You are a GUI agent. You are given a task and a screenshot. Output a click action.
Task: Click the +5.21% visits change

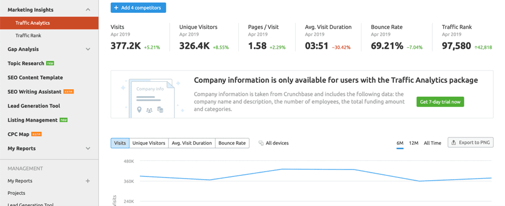pos(152,47)
